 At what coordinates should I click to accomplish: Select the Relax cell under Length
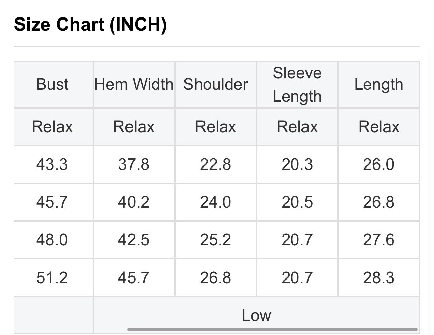(379, 127)
